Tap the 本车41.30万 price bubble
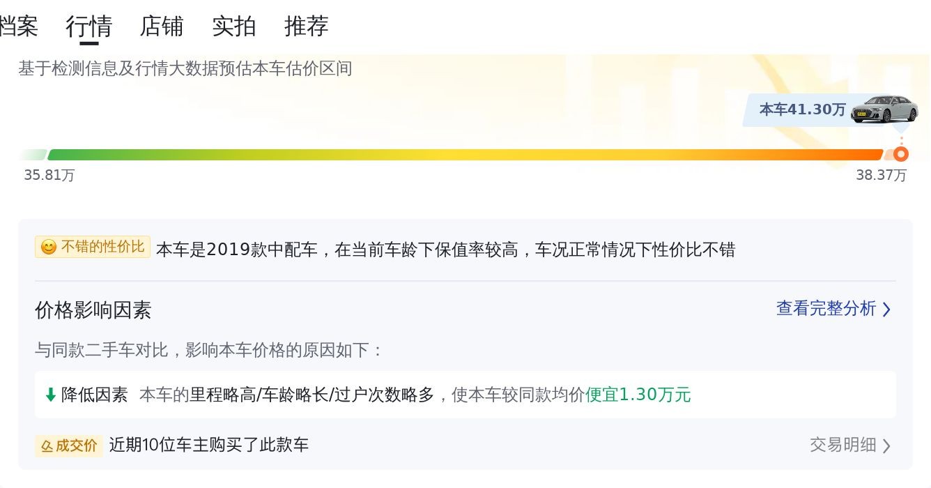Image resolution: width=931 pixels, height=488 pixels. (x=802, y=109)
